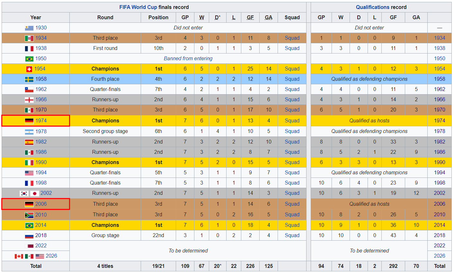Click the England flag icon beside 1966
Screen dimensions: 454x273
click(x=29, y=100)
